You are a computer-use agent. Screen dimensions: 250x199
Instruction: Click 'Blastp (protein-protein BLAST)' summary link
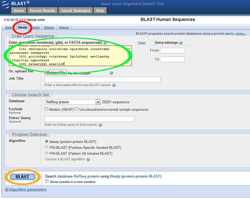tap(136, 176)
